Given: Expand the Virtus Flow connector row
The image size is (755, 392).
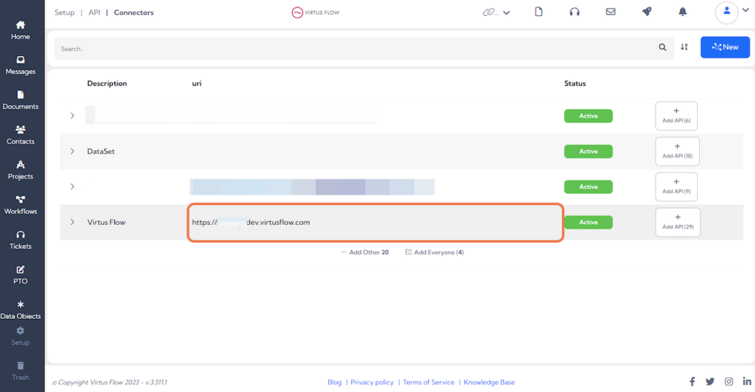Looking at the screenshot, I should pos(72,222).
